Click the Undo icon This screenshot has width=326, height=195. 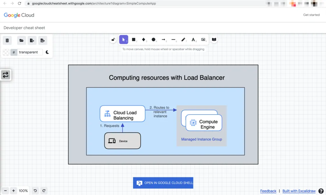35,191
